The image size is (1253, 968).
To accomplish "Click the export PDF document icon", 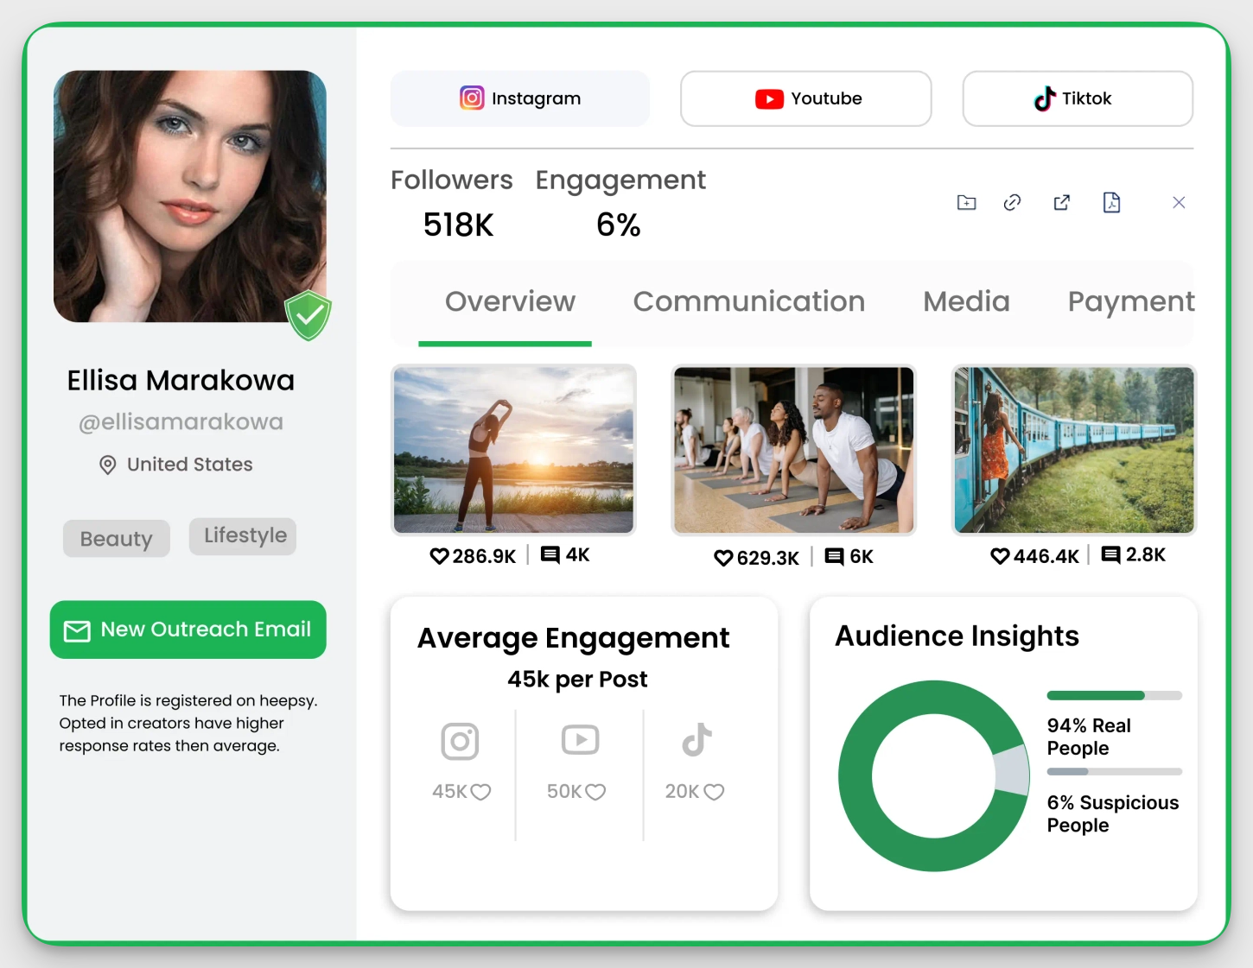I will tap(1112, 202).
